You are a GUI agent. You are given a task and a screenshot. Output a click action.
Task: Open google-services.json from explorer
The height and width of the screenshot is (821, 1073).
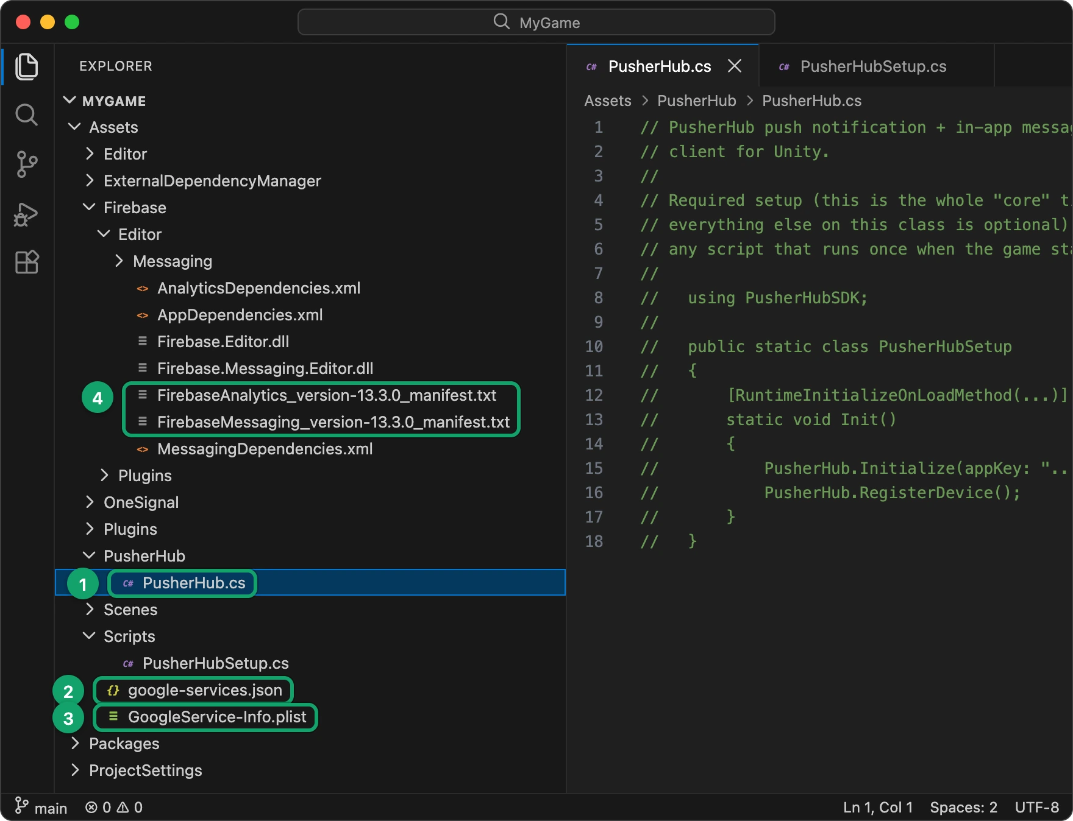tap(310, 690)
